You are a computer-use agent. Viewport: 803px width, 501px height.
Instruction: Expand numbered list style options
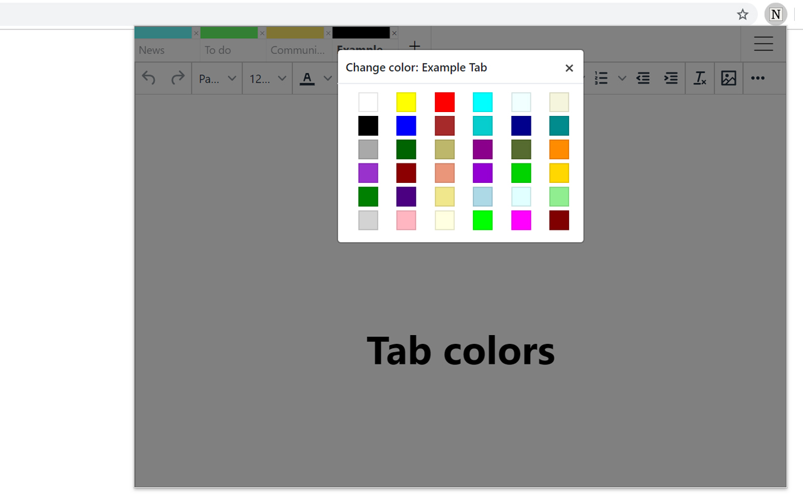coord(622,78)
